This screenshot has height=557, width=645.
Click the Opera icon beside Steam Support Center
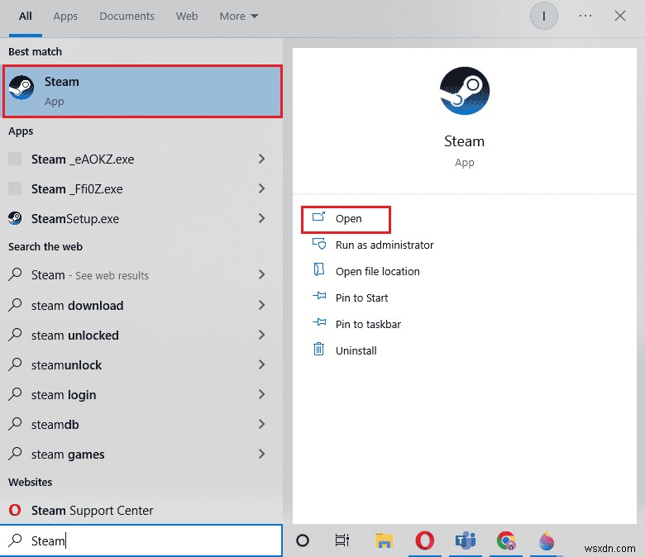click(15, 510)
